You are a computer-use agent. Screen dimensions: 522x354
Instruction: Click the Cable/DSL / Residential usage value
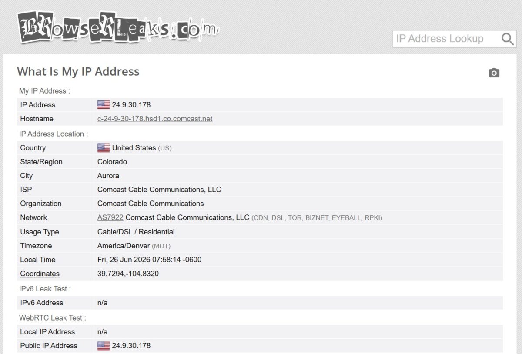click(136, 232)
